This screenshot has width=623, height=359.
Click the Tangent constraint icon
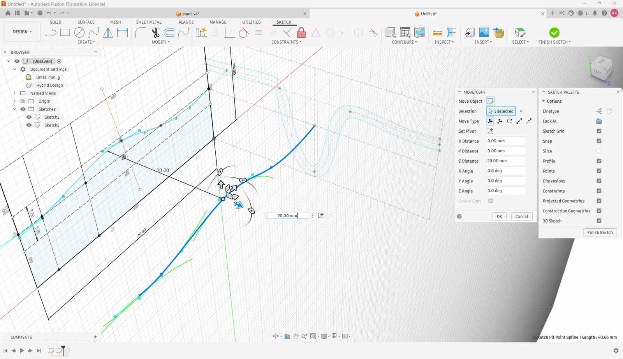pyautogui.click(x=244, y=33)
